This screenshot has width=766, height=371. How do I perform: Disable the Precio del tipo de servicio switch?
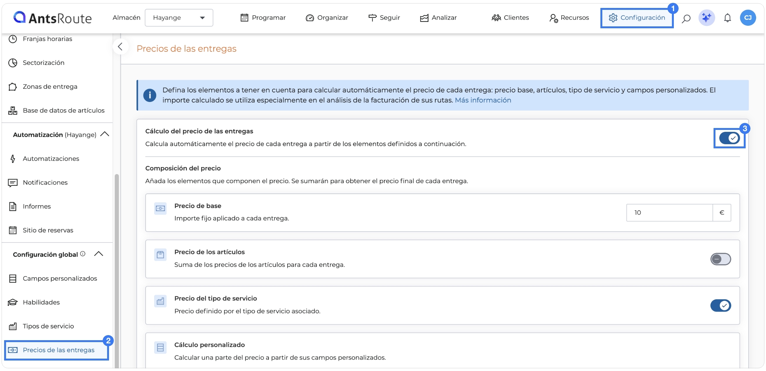click(x=721, y=306)
